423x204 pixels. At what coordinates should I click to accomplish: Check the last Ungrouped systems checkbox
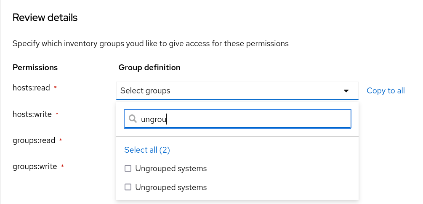coord(128,187)
